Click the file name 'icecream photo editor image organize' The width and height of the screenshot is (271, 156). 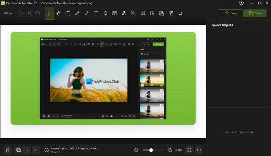coord(74,148)
